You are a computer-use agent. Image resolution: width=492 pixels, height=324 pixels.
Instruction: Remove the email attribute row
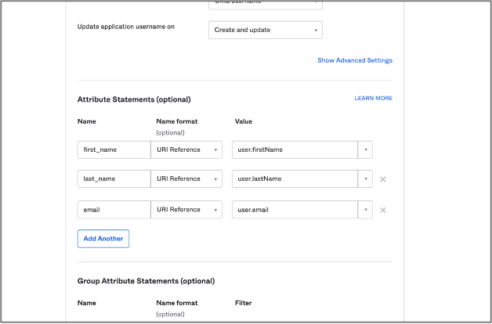point(383,210)
